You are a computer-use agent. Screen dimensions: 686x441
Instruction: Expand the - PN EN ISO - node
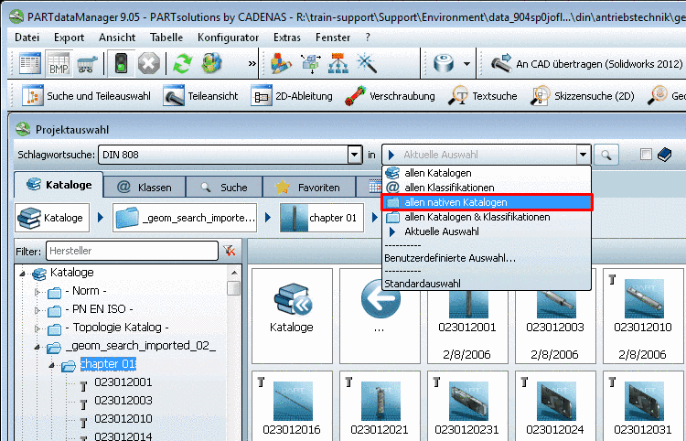[x=38, y=310]
